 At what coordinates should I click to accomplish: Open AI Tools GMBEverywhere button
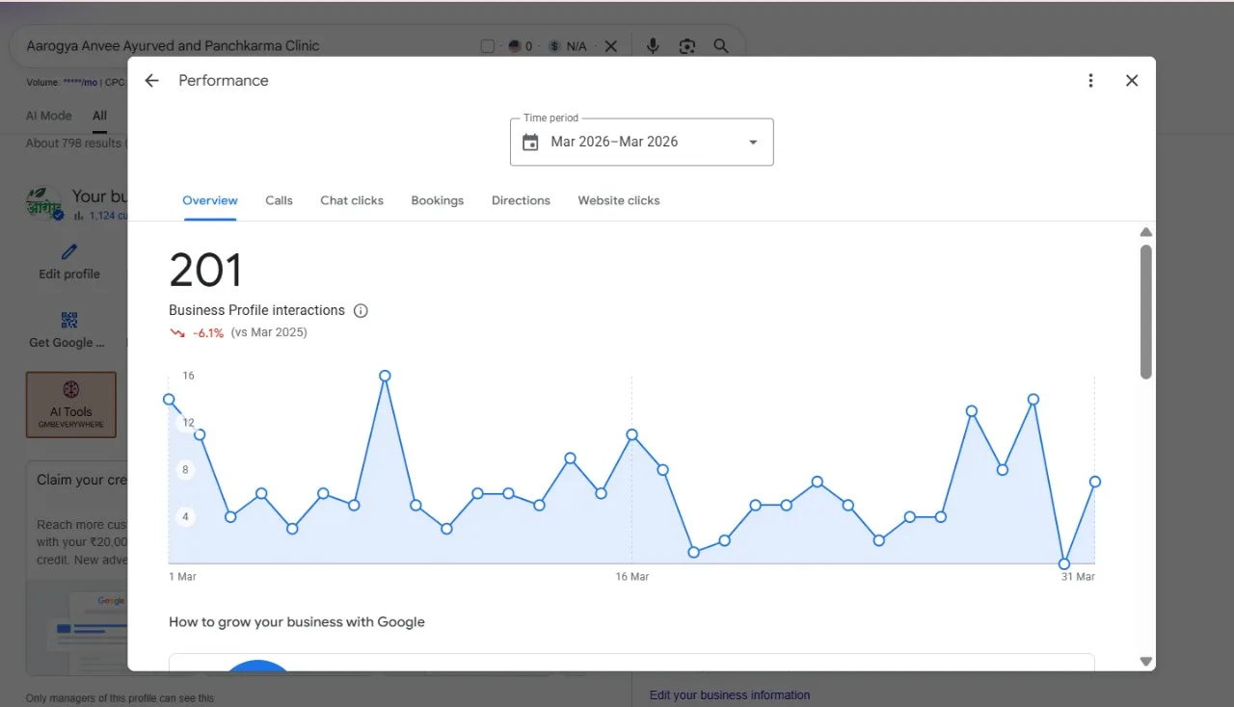[71, 405]
